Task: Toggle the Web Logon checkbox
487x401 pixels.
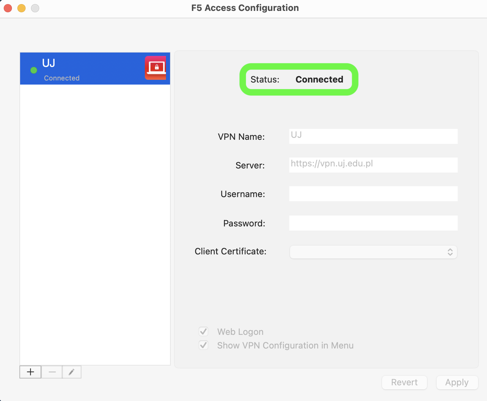Action: tap(203, 331)
